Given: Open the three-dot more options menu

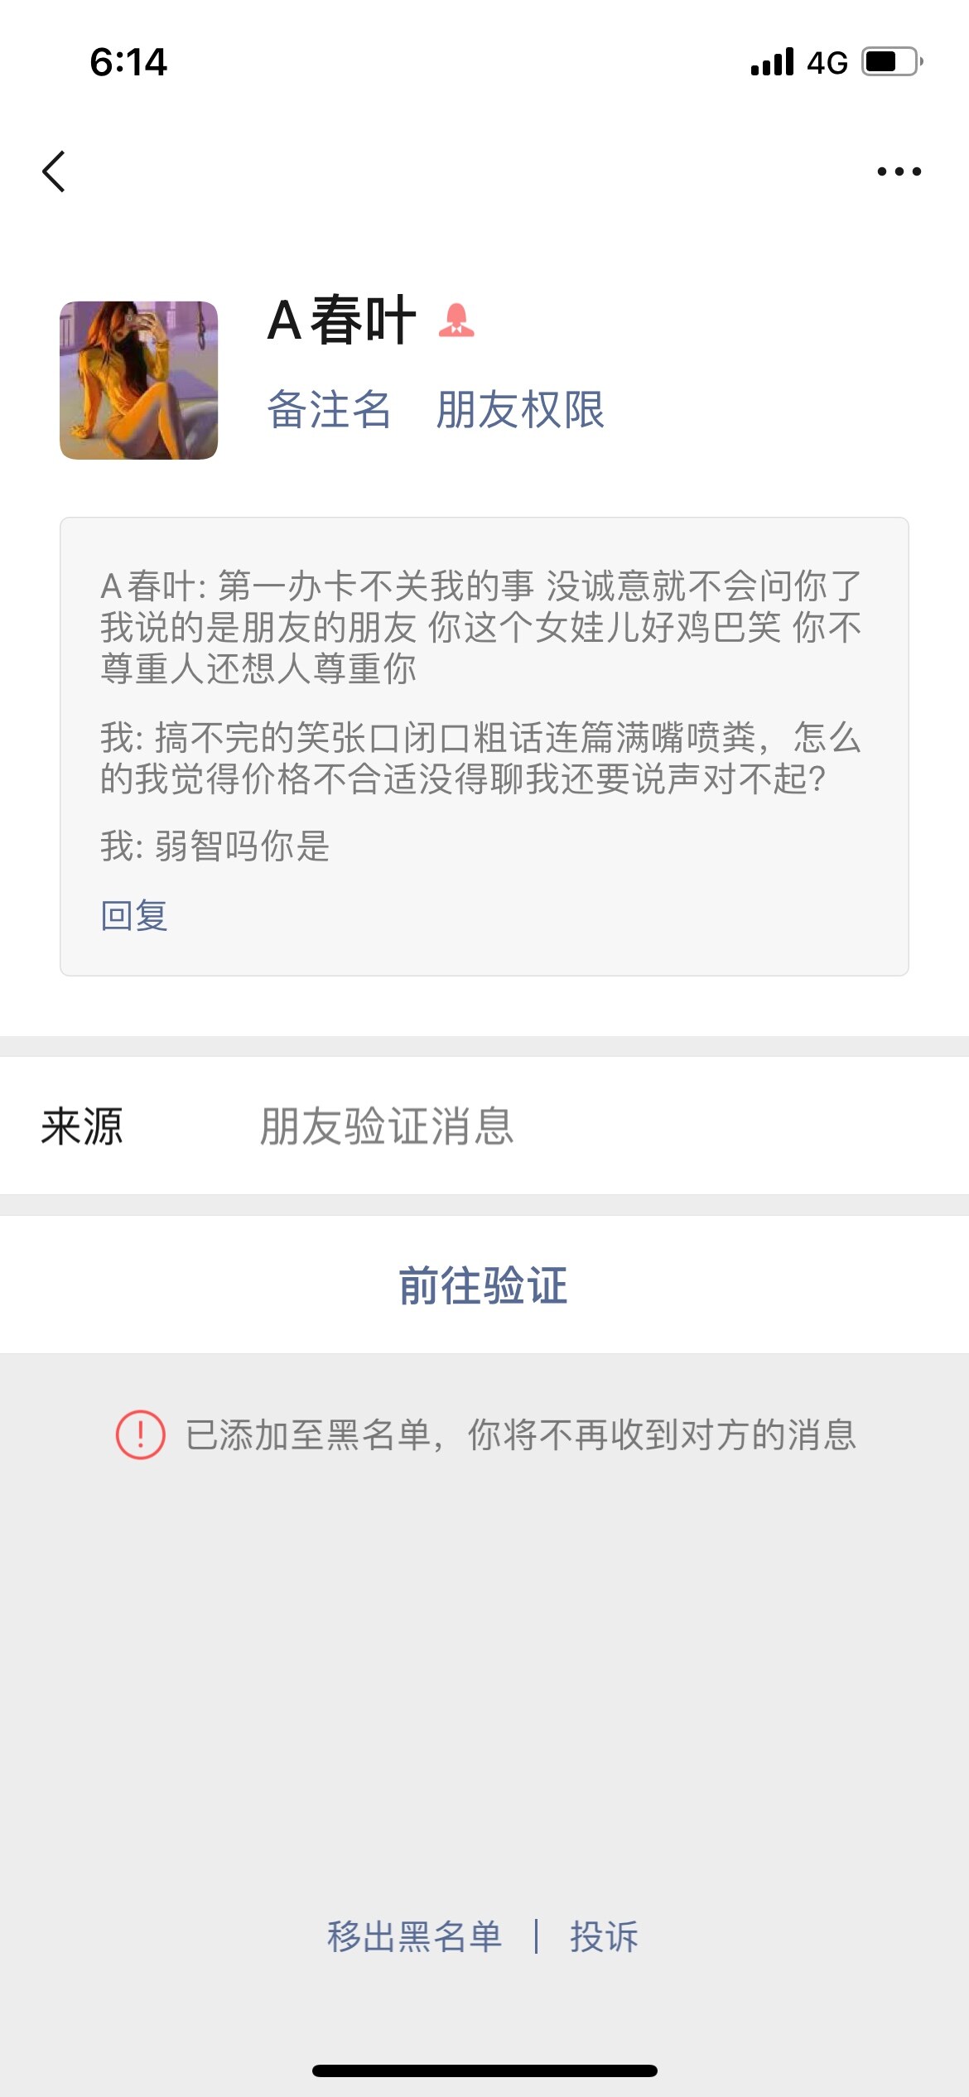Looking at the screenshot, I should [x=899, y=171].
